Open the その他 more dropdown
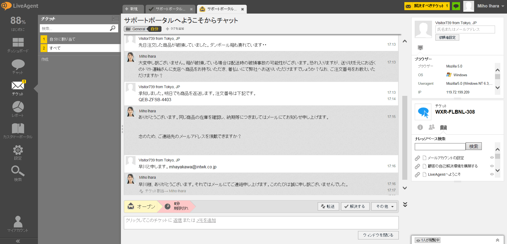 tap(384, 206)
